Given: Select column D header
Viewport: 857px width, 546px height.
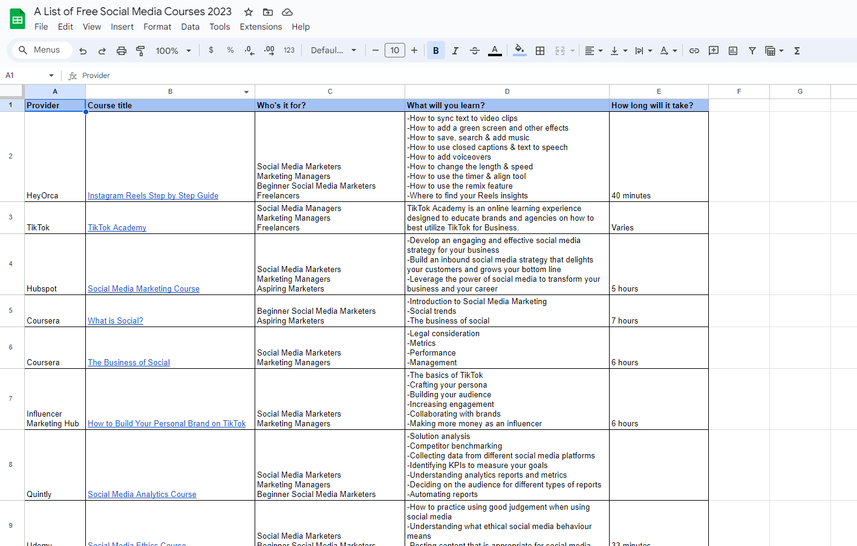Looking at the screenshot, I should tap(507, 91).
